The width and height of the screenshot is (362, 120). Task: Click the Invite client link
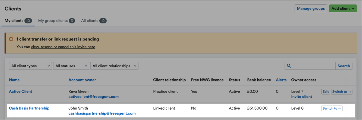[x=302, y=97]
